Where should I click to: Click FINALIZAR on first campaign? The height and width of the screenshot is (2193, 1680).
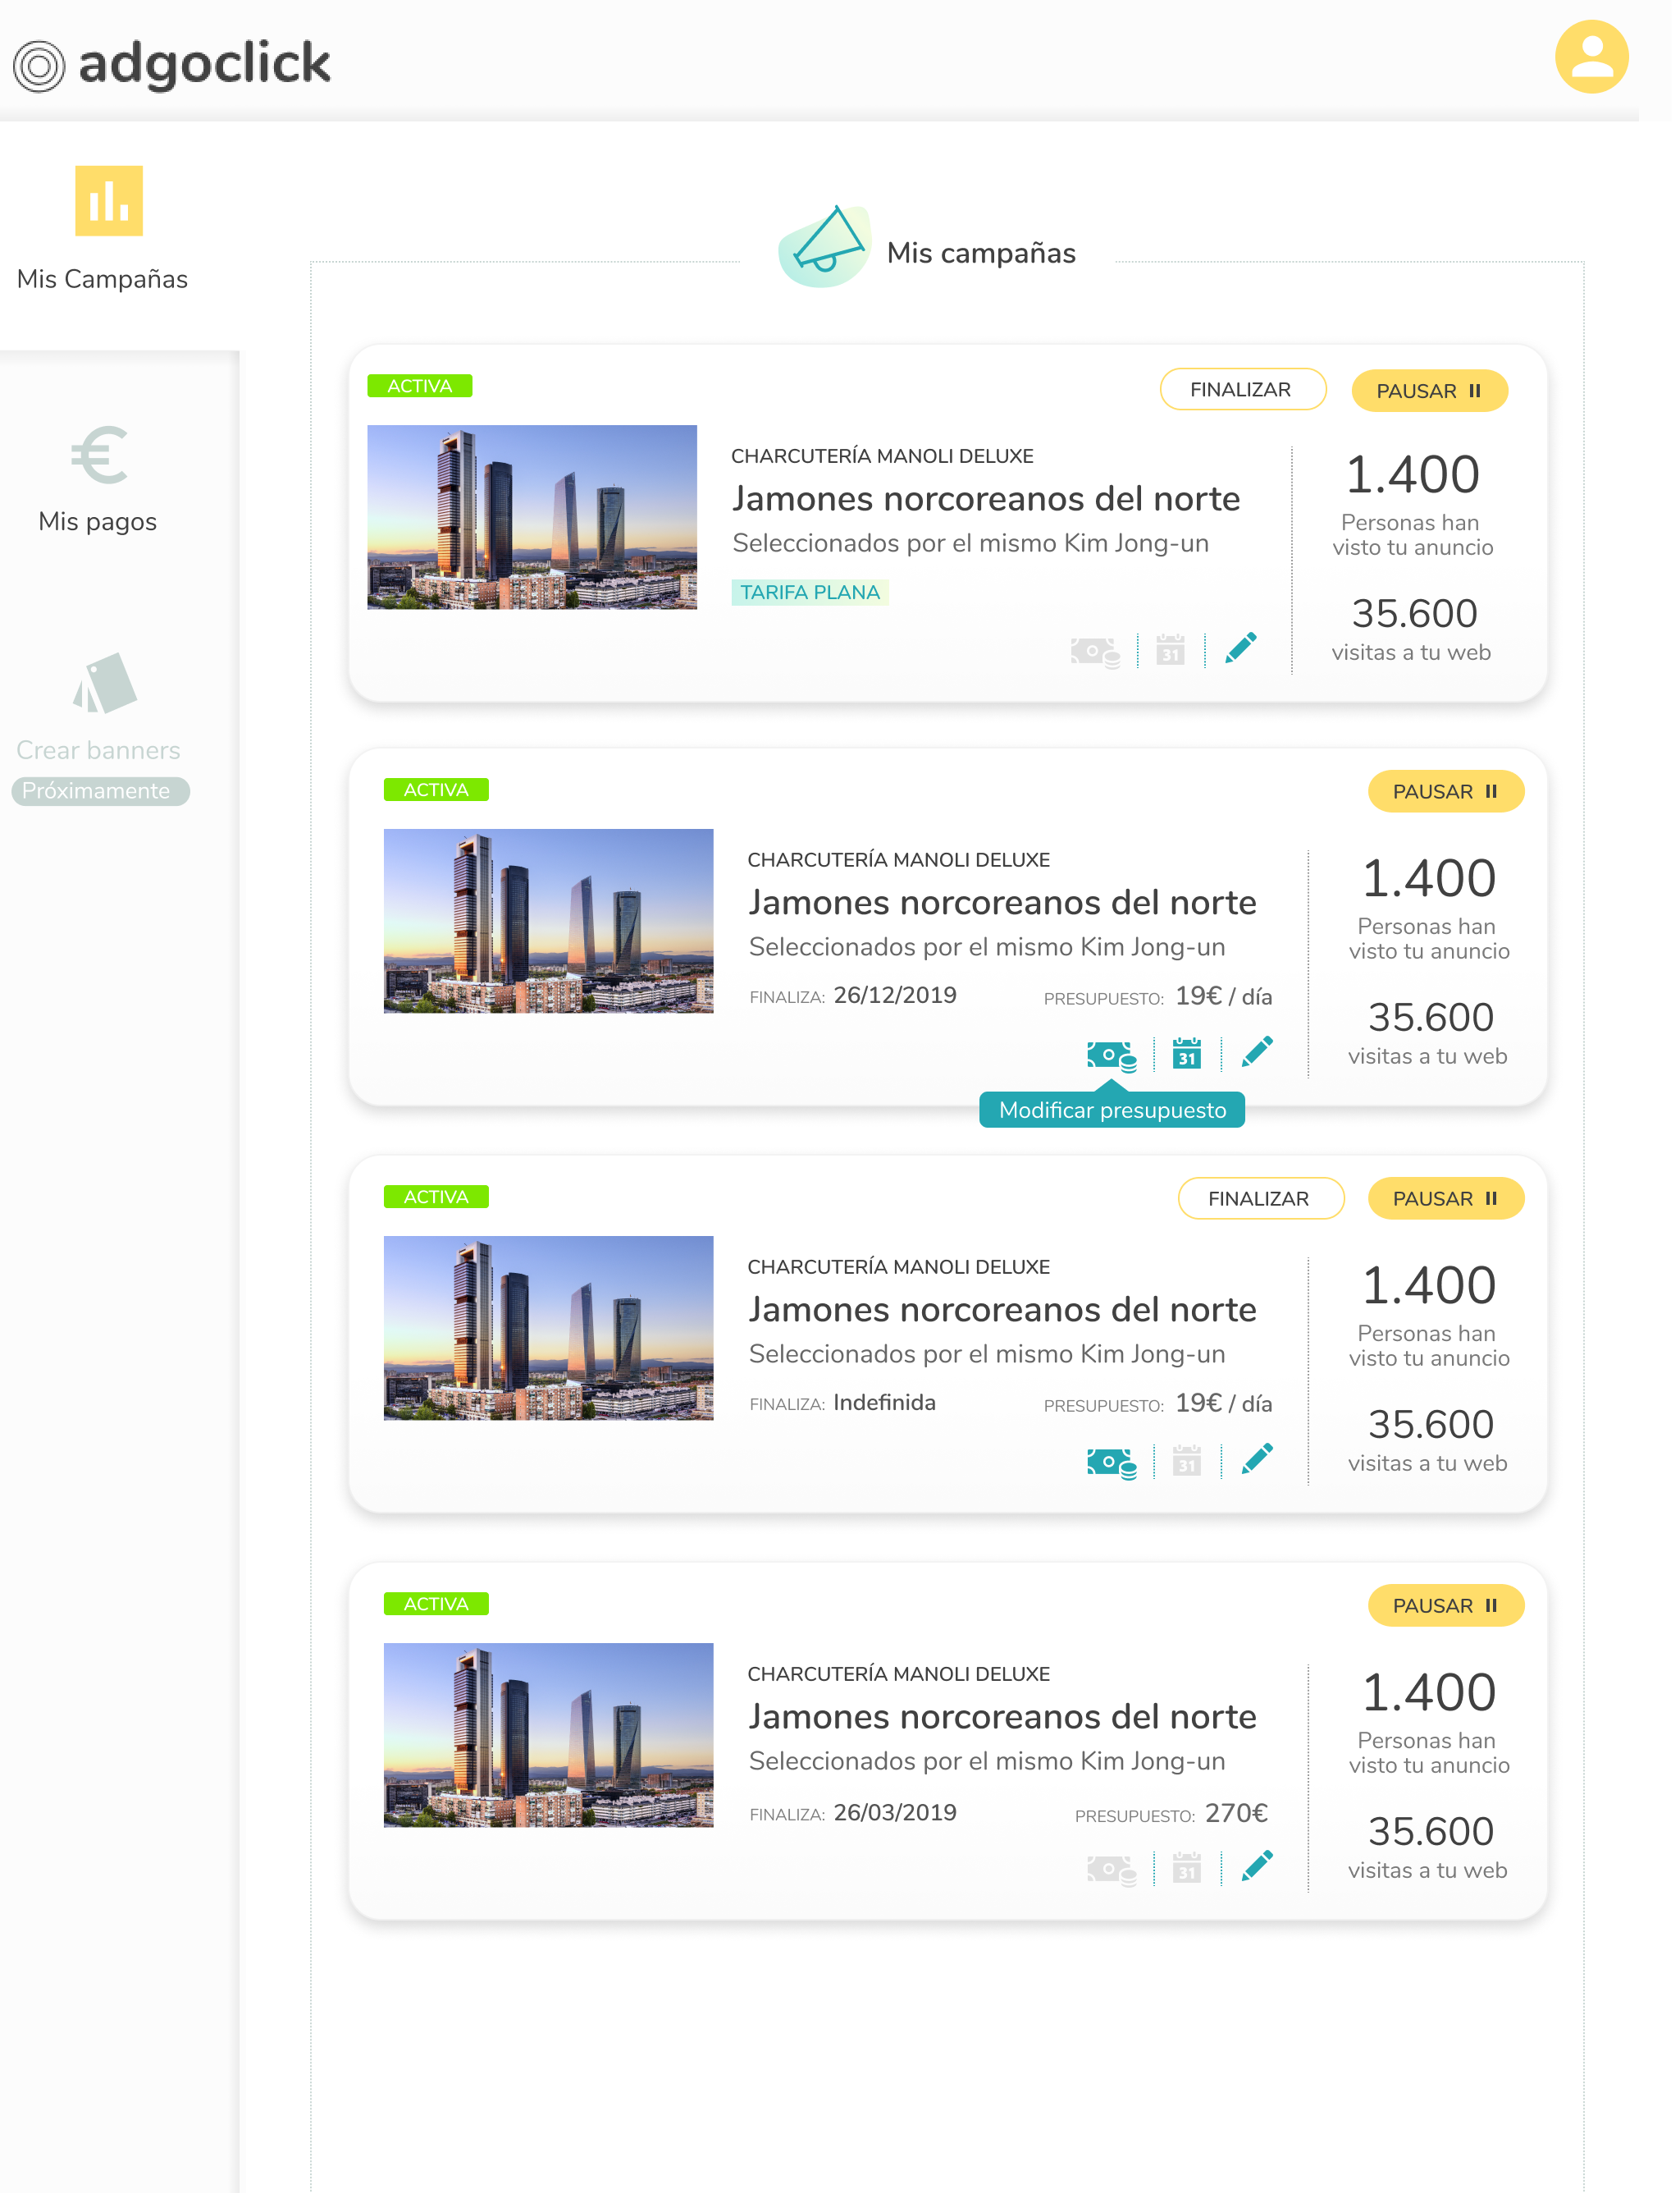[1241, 390]
